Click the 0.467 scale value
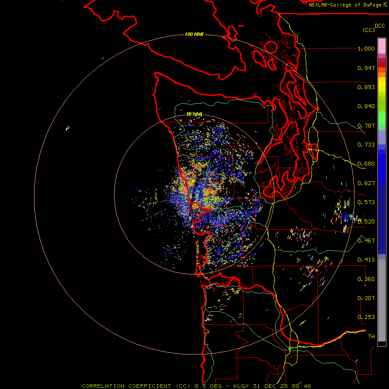 coord(366,240)
